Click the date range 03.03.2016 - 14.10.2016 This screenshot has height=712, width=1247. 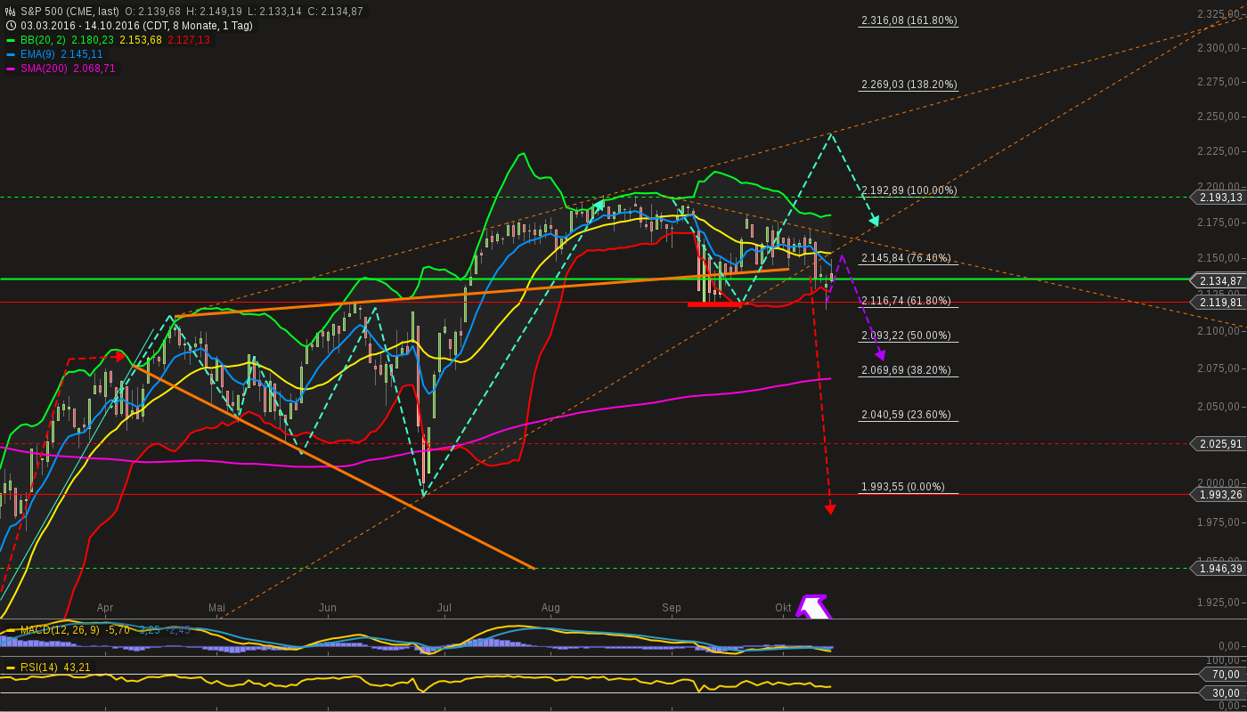(79, 26)
